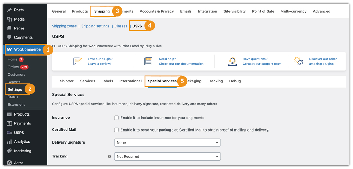Open the Products settings tab
Image resolution: width=353 pixels, height=169 pixels.
pyautogui.click(x=80, y=11)
